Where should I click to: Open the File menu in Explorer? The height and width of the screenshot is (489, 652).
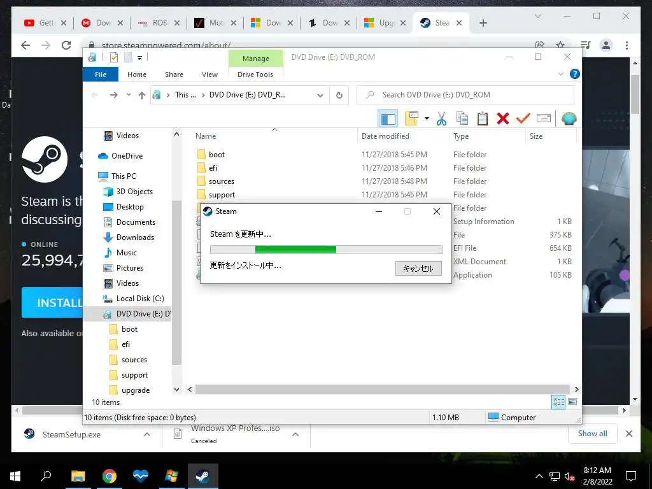click(x=101, y=74)
